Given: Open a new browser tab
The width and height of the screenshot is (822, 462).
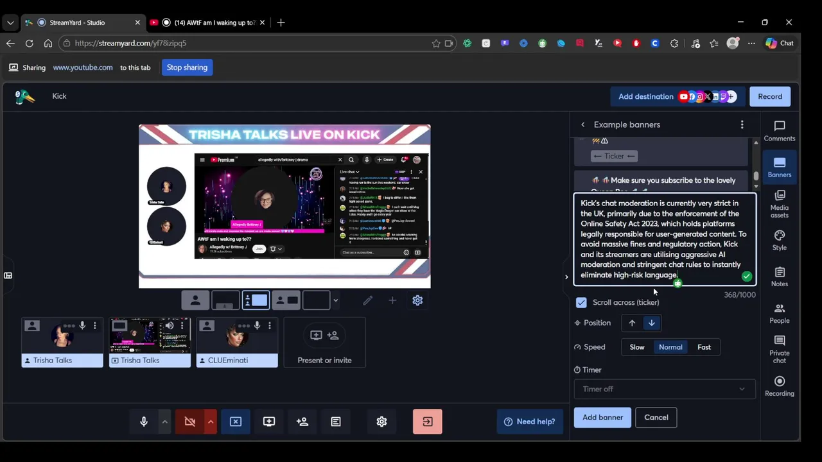Looking at the screenshot, I should [x=281, y=22].
